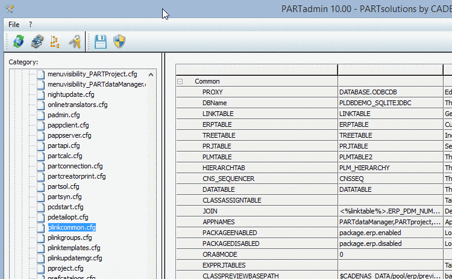This screenshot has height=279, width=452.
Task: Select onlinetranslators.cfg in category tree
Action: point(78,105)
